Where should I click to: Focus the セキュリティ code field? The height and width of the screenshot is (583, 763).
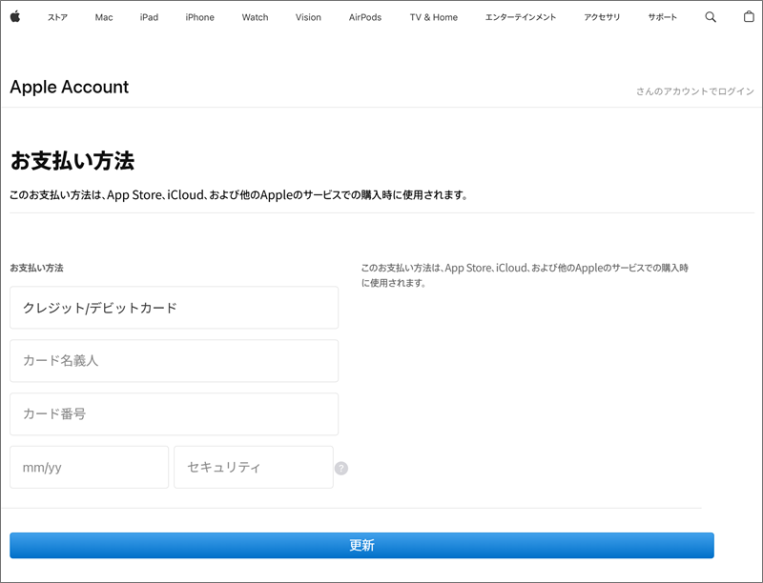tap(254, 468)
